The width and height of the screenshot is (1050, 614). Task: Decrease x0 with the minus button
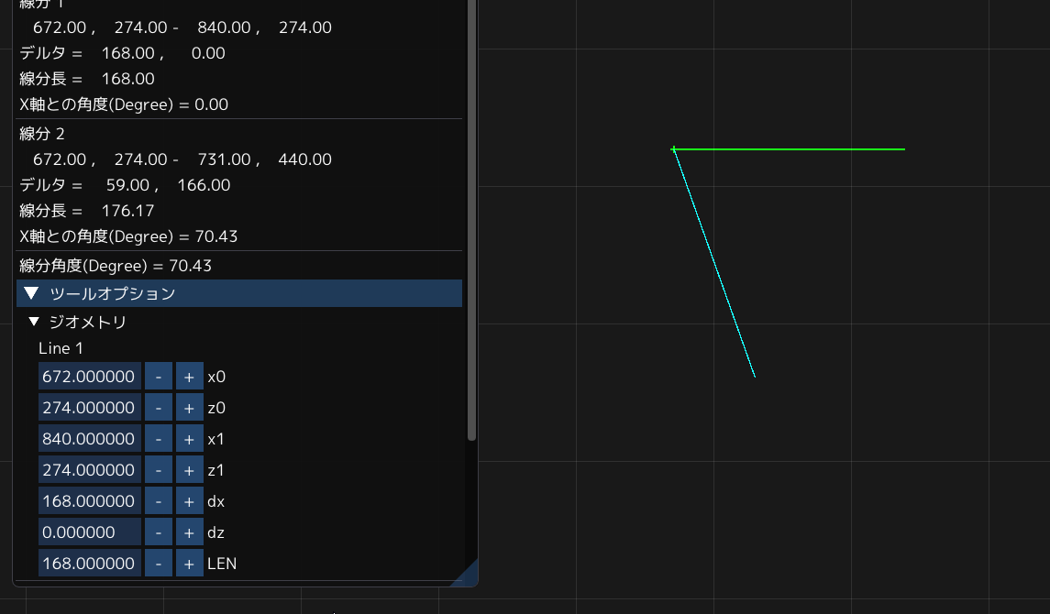159,377
